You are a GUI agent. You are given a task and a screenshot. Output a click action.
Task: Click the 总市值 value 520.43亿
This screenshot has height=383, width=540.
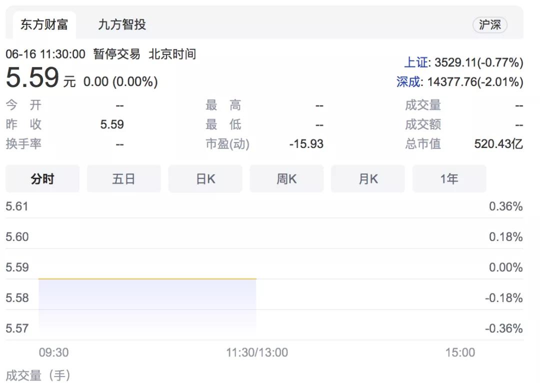pyautogui.click(x=498, y=144)
